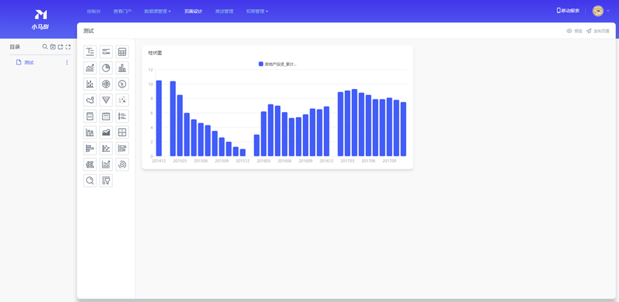
Task: Open the user avatar account dropdown
Action: 600,11
